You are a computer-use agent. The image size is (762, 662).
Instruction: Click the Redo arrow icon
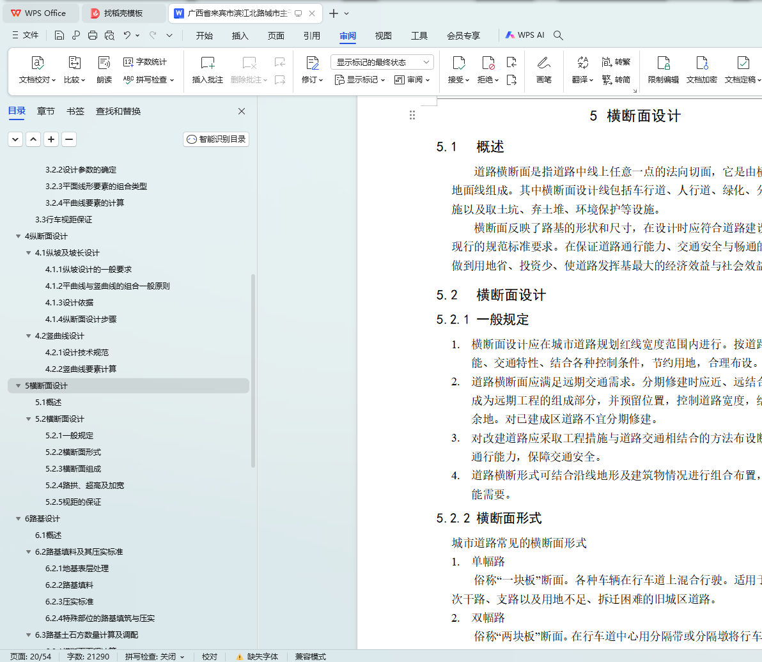pyautogui.click(x=153, y=35)
